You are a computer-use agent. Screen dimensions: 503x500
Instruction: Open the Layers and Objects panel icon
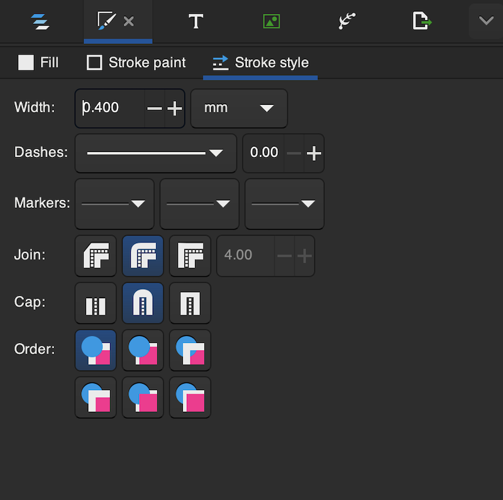tap(42, 21)
